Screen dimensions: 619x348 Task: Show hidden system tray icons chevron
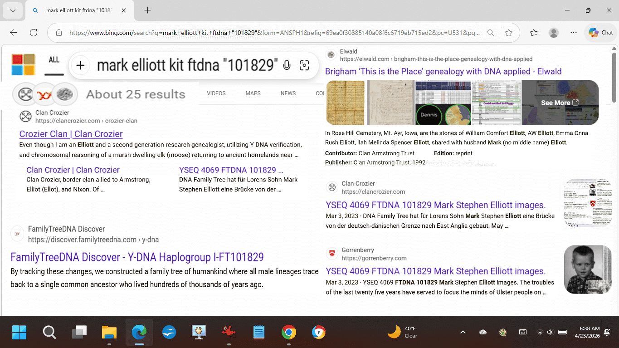[463, 332]
